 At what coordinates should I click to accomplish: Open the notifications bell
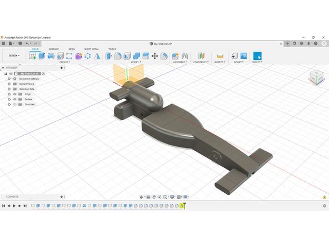pos(308,44)
